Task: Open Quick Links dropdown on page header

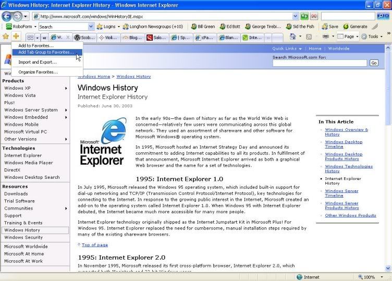Action: tap(287, 48)
